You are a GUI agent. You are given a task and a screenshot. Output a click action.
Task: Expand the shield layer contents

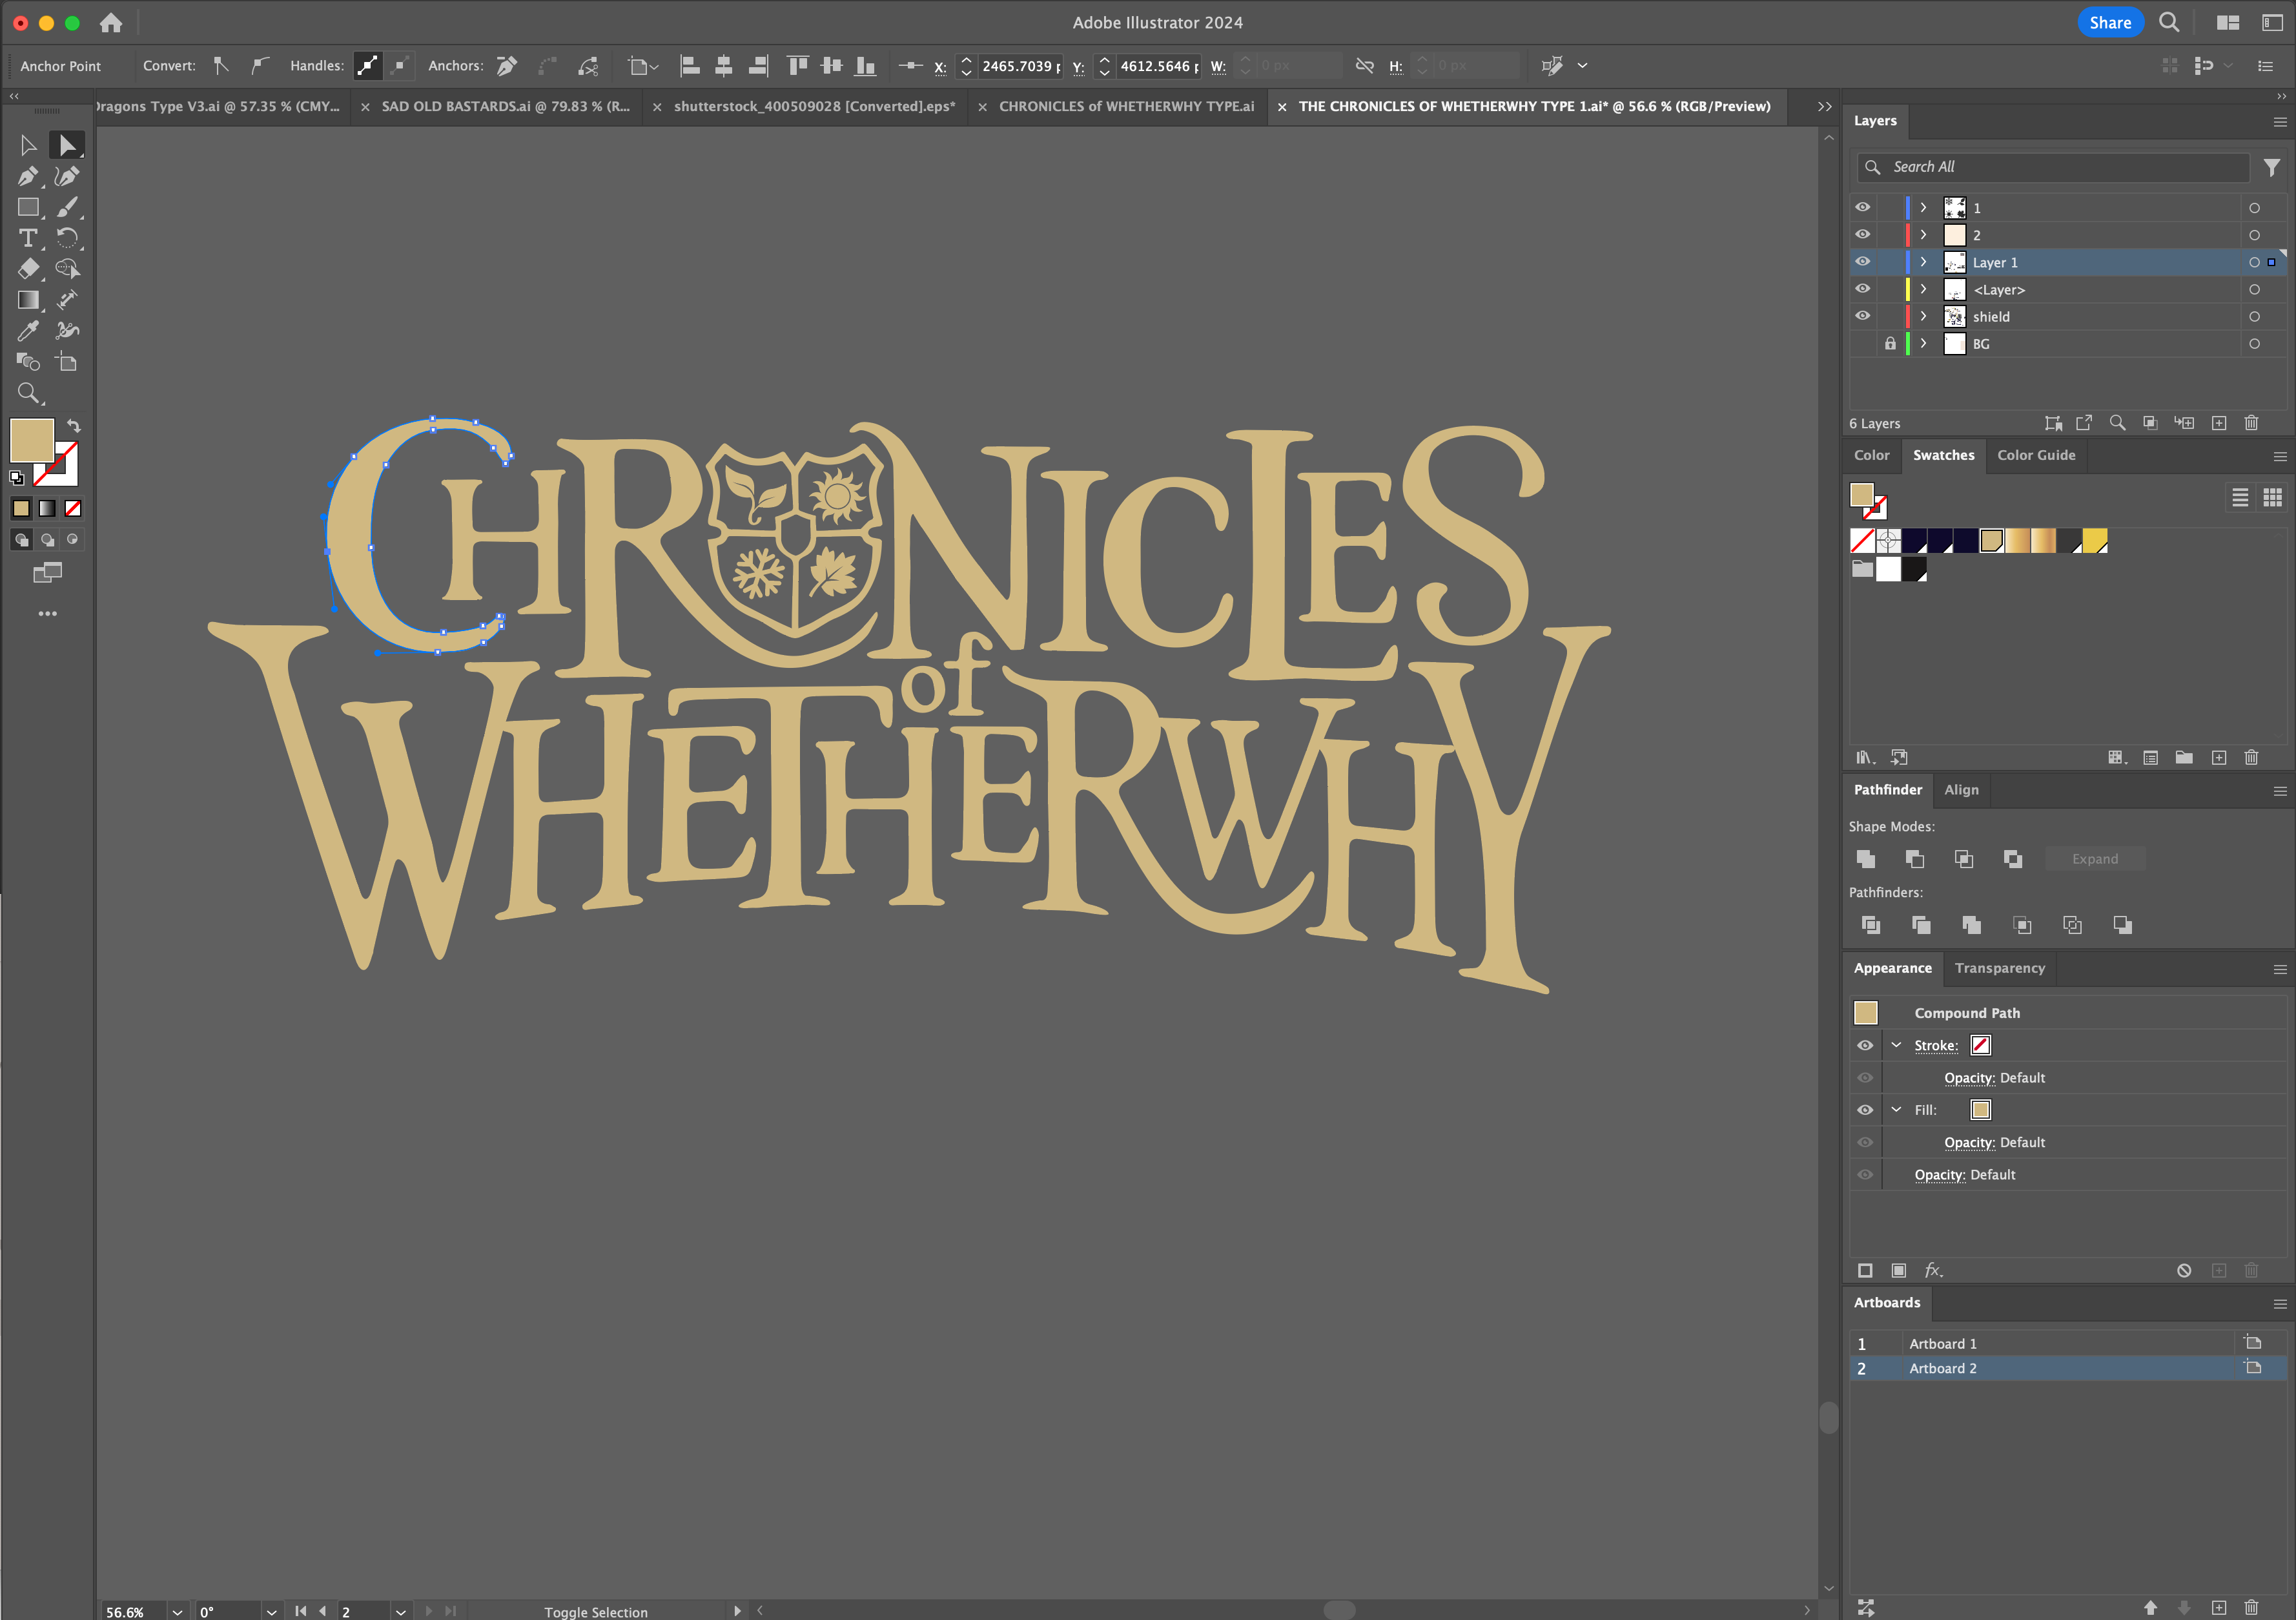click(x=1923, y=317)
